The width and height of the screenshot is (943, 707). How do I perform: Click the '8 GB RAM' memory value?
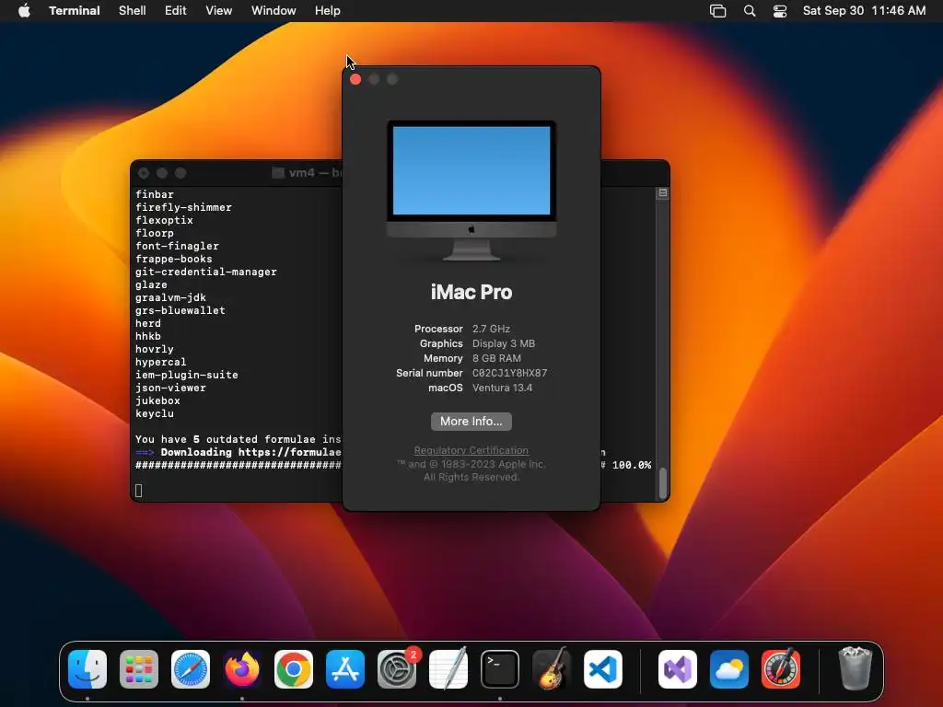[496, 358]
